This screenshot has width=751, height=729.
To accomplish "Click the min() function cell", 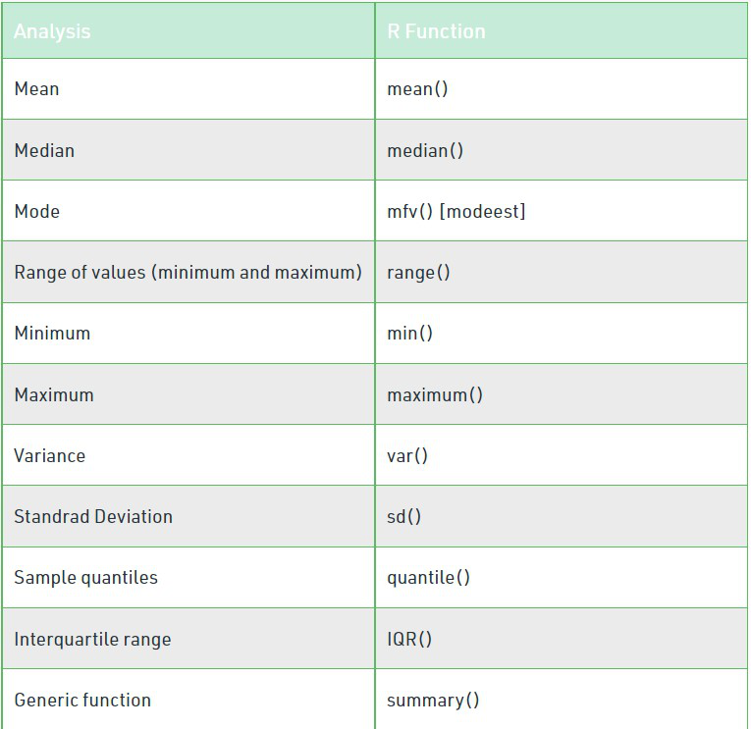I will tap(562, 334).
